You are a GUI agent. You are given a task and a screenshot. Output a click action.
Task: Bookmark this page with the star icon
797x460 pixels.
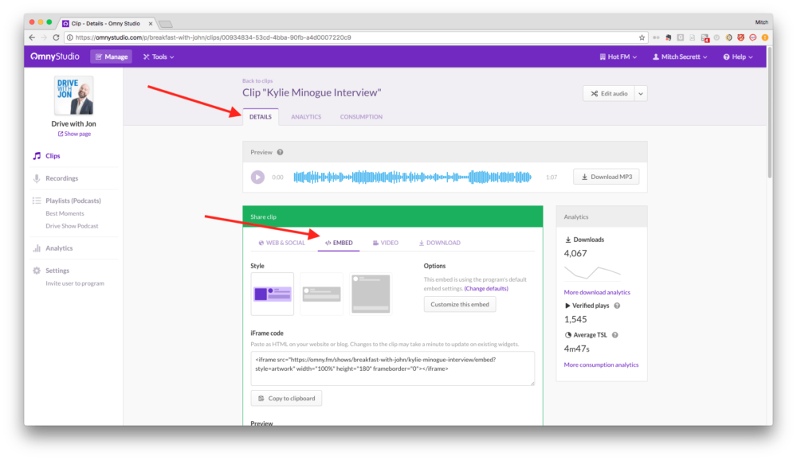(x=642, y=37)
